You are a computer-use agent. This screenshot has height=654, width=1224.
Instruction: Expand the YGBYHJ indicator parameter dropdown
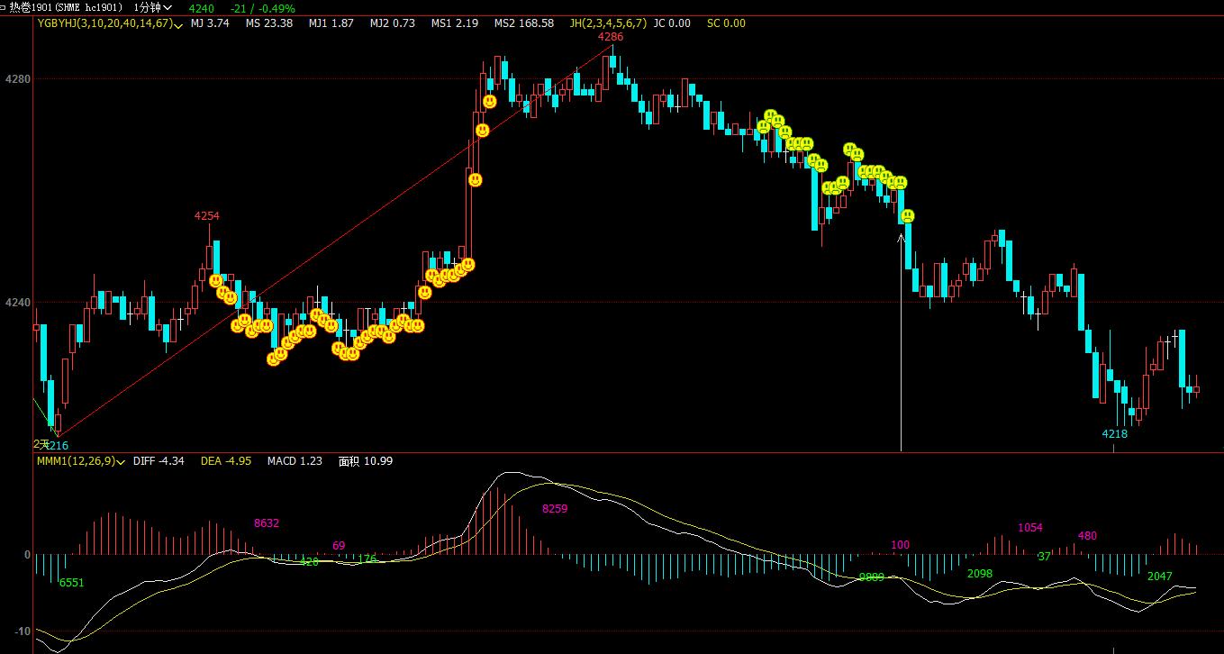[178, 24]
